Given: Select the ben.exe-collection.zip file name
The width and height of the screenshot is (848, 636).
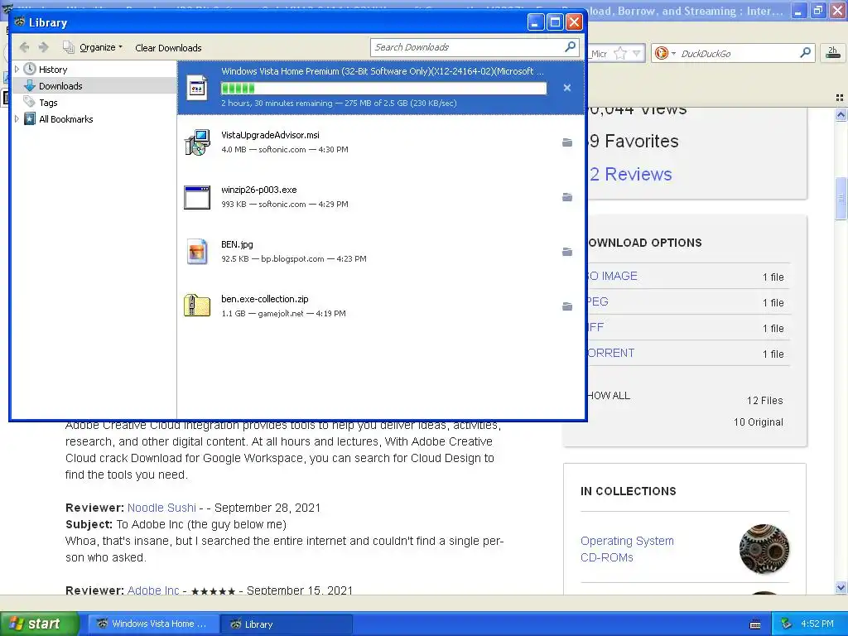Looking at the screenshot, I should (265, 299).
